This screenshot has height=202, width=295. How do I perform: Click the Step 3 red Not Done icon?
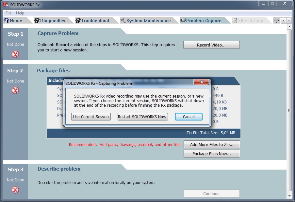point(15,190)
